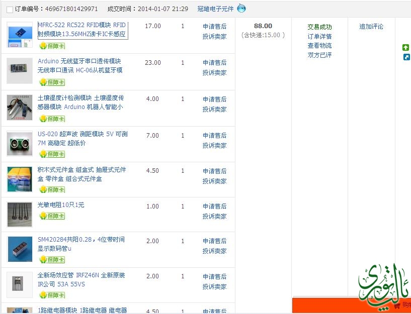The height and width of the screenshot is (314, 411).
Task: Open the 土壤湿度计检测模块 product title
Action: (x=80, y=102)
